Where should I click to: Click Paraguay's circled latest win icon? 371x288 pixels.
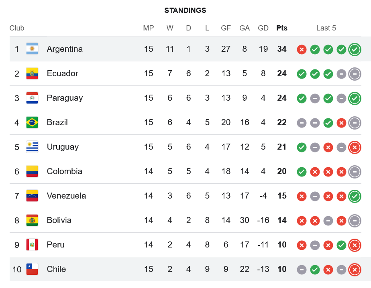(x=354, y=98)
